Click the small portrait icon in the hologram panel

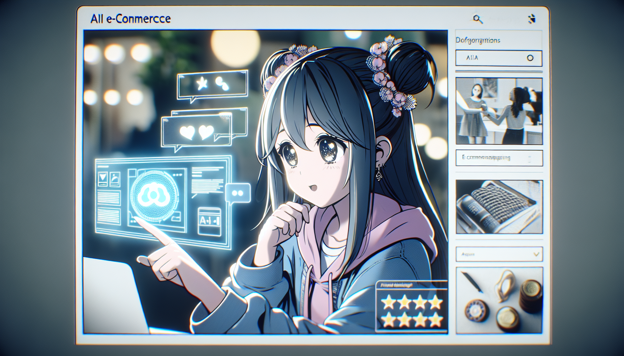[115, 179]
